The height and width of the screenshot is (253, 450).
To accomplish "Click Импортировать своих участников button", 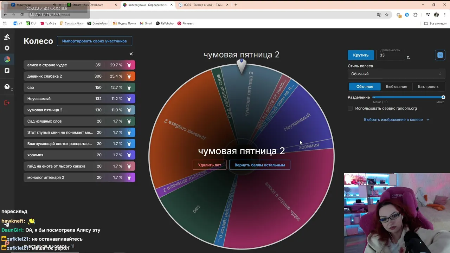I will tap(95, 41).
